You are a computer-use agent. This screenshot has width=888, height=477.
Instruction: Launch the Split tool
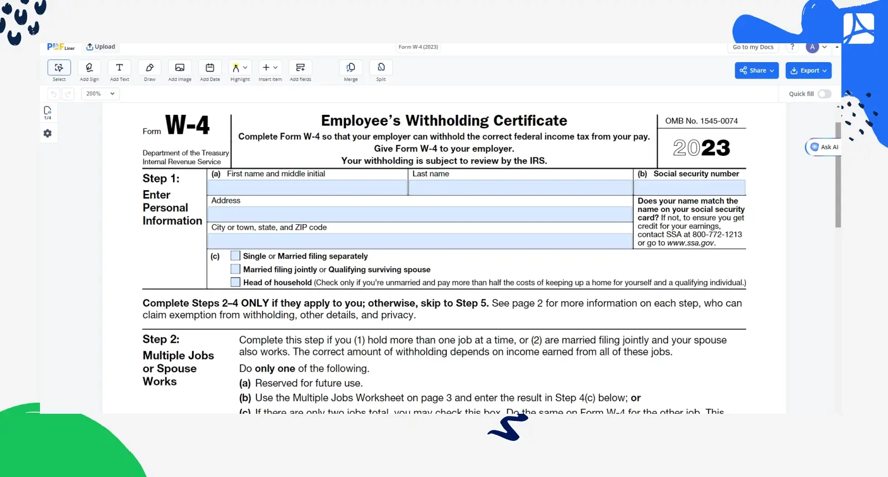(x=381, y=68)
